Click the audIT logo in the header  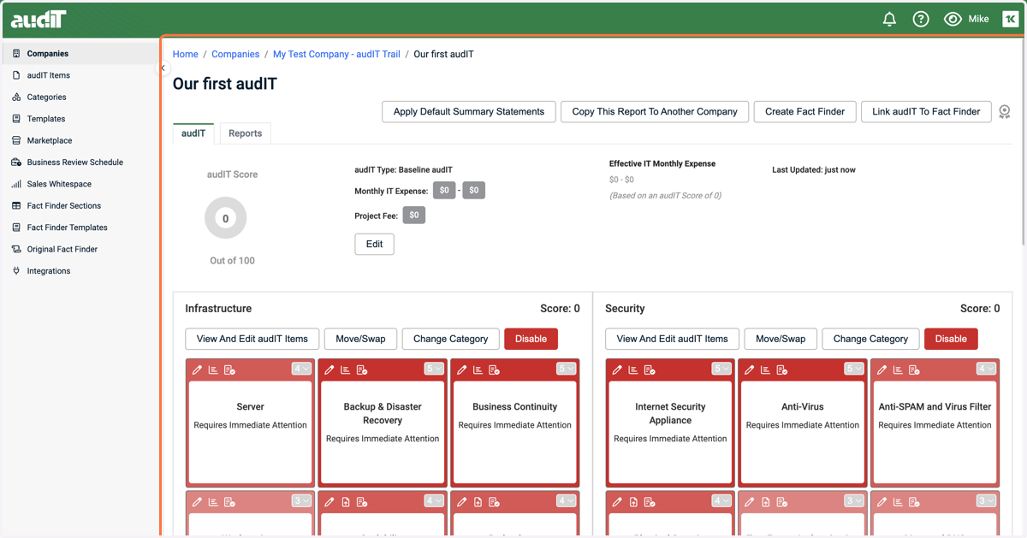39,19
